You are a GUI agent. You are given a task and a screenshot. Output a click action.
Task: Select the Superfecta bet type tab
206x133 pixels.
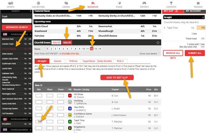point(89,61)
